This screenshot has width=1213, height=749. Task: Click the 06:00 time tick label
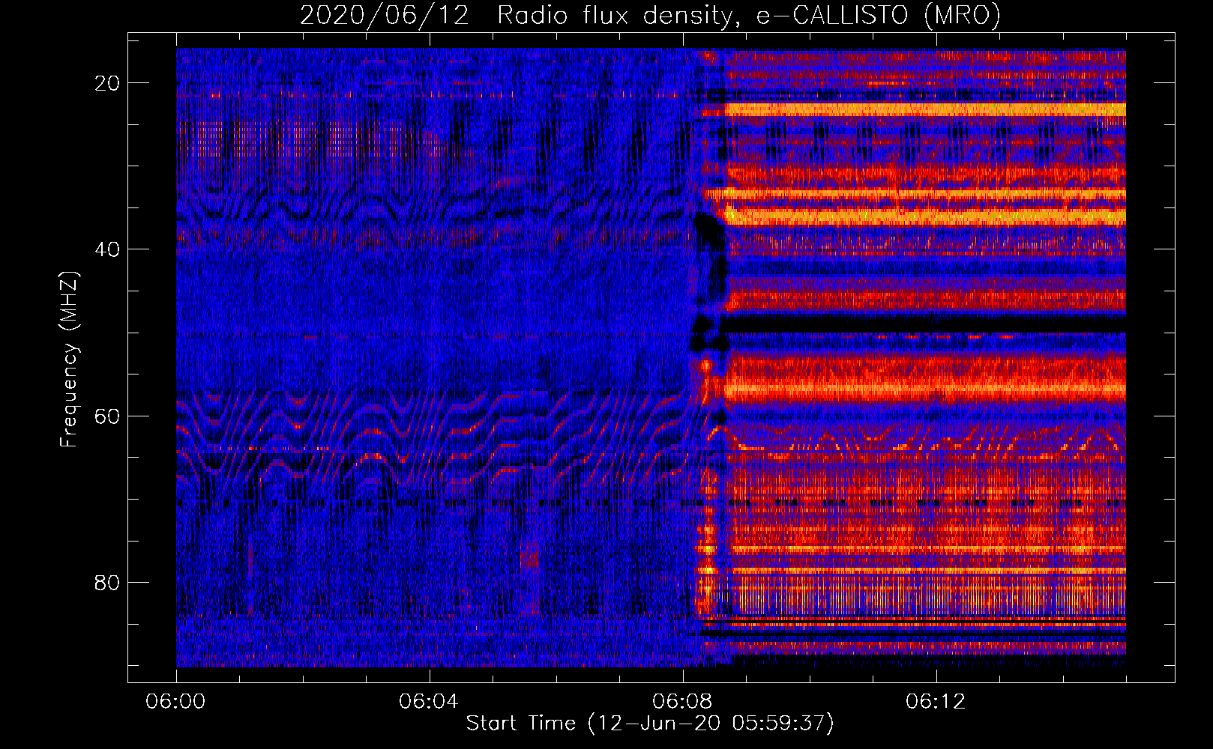coord(176,702)
